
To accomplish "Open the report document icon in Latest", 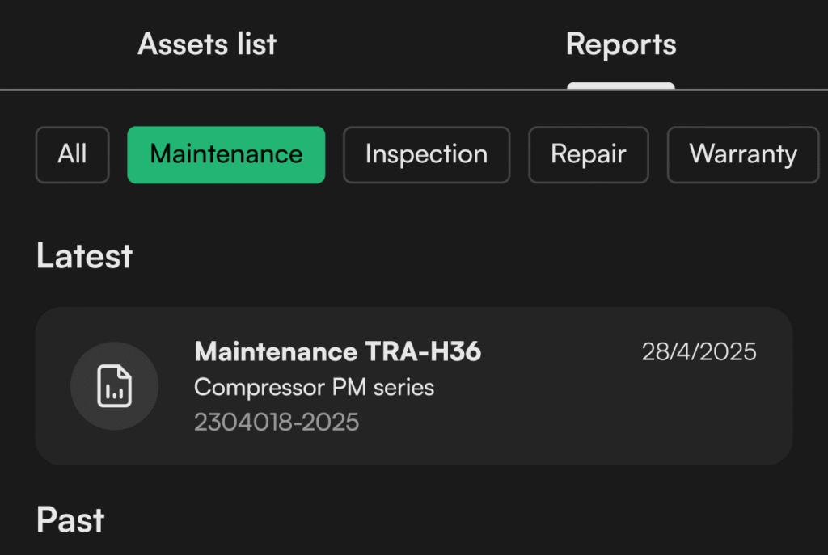I will 114,386.
